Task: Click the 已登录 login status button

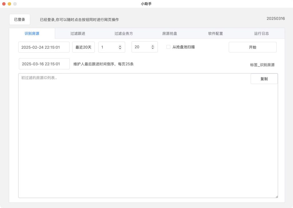Action: point(19,19)
